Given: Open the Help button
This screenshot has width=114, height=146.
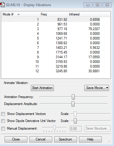Looking at the screenshot, I should click(90, 139).
